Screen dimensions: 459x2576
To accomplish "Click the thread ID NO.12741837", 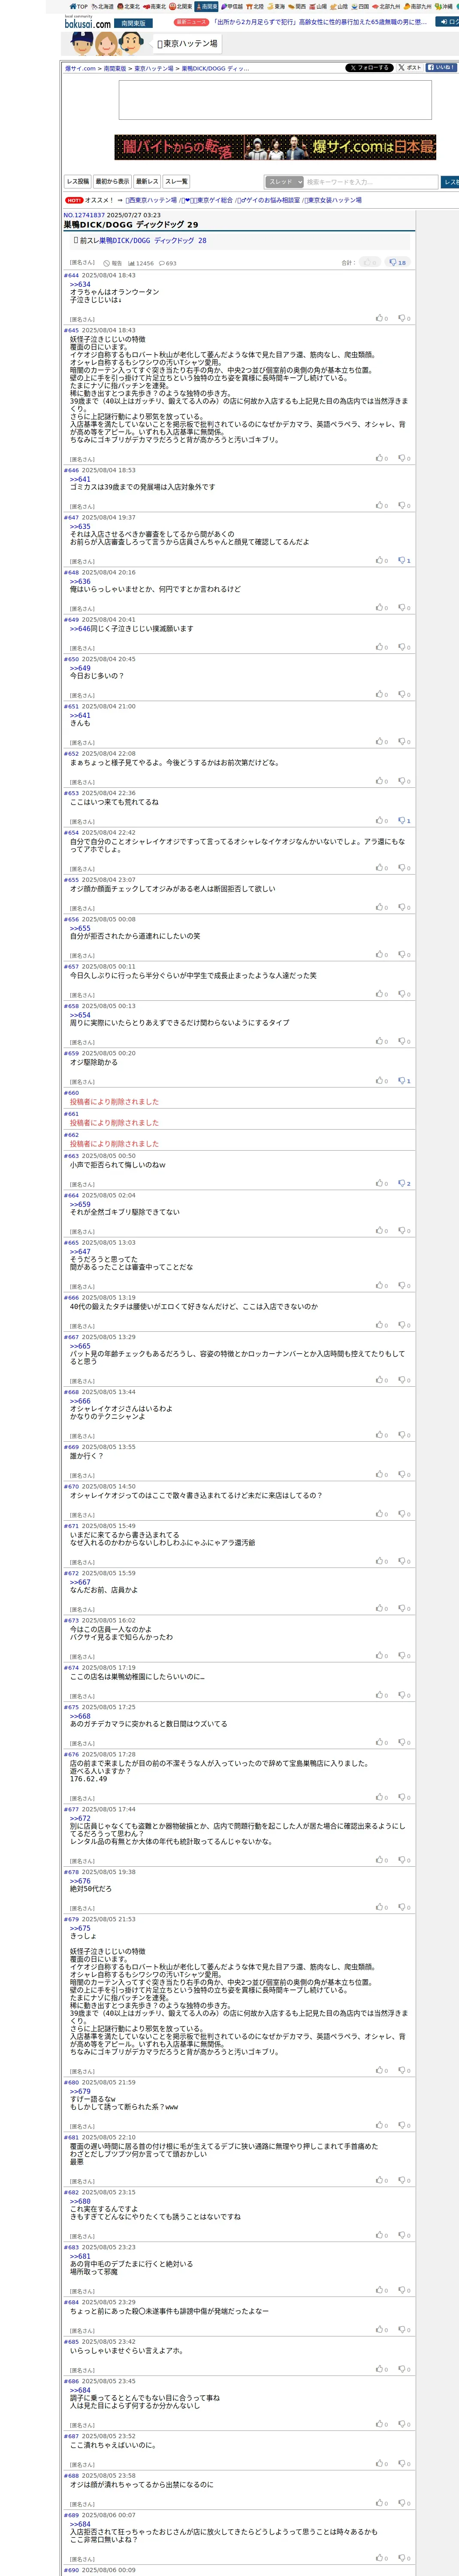I will (x=84, y=215).
